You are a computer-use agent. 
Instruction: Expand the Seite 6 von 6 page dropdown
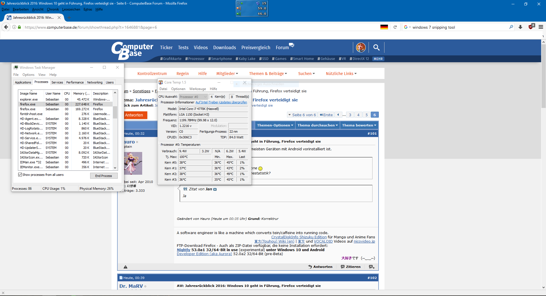click(x=302, y=115)
